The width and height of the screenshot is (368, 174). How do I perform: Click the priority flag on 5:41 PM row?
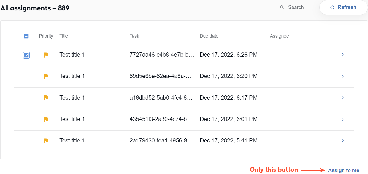tap(46, 141)
